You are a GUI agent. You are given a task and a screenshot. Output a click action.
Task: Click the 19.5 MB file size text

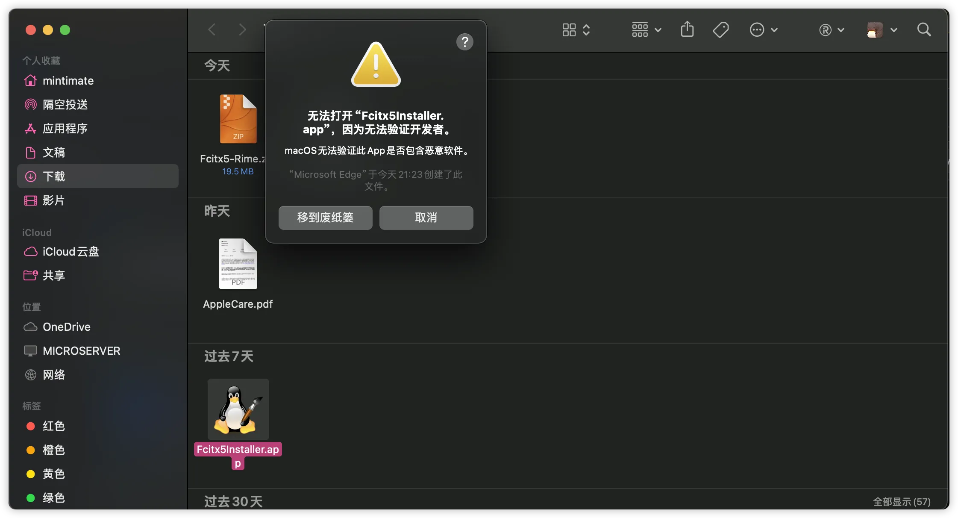238,171
